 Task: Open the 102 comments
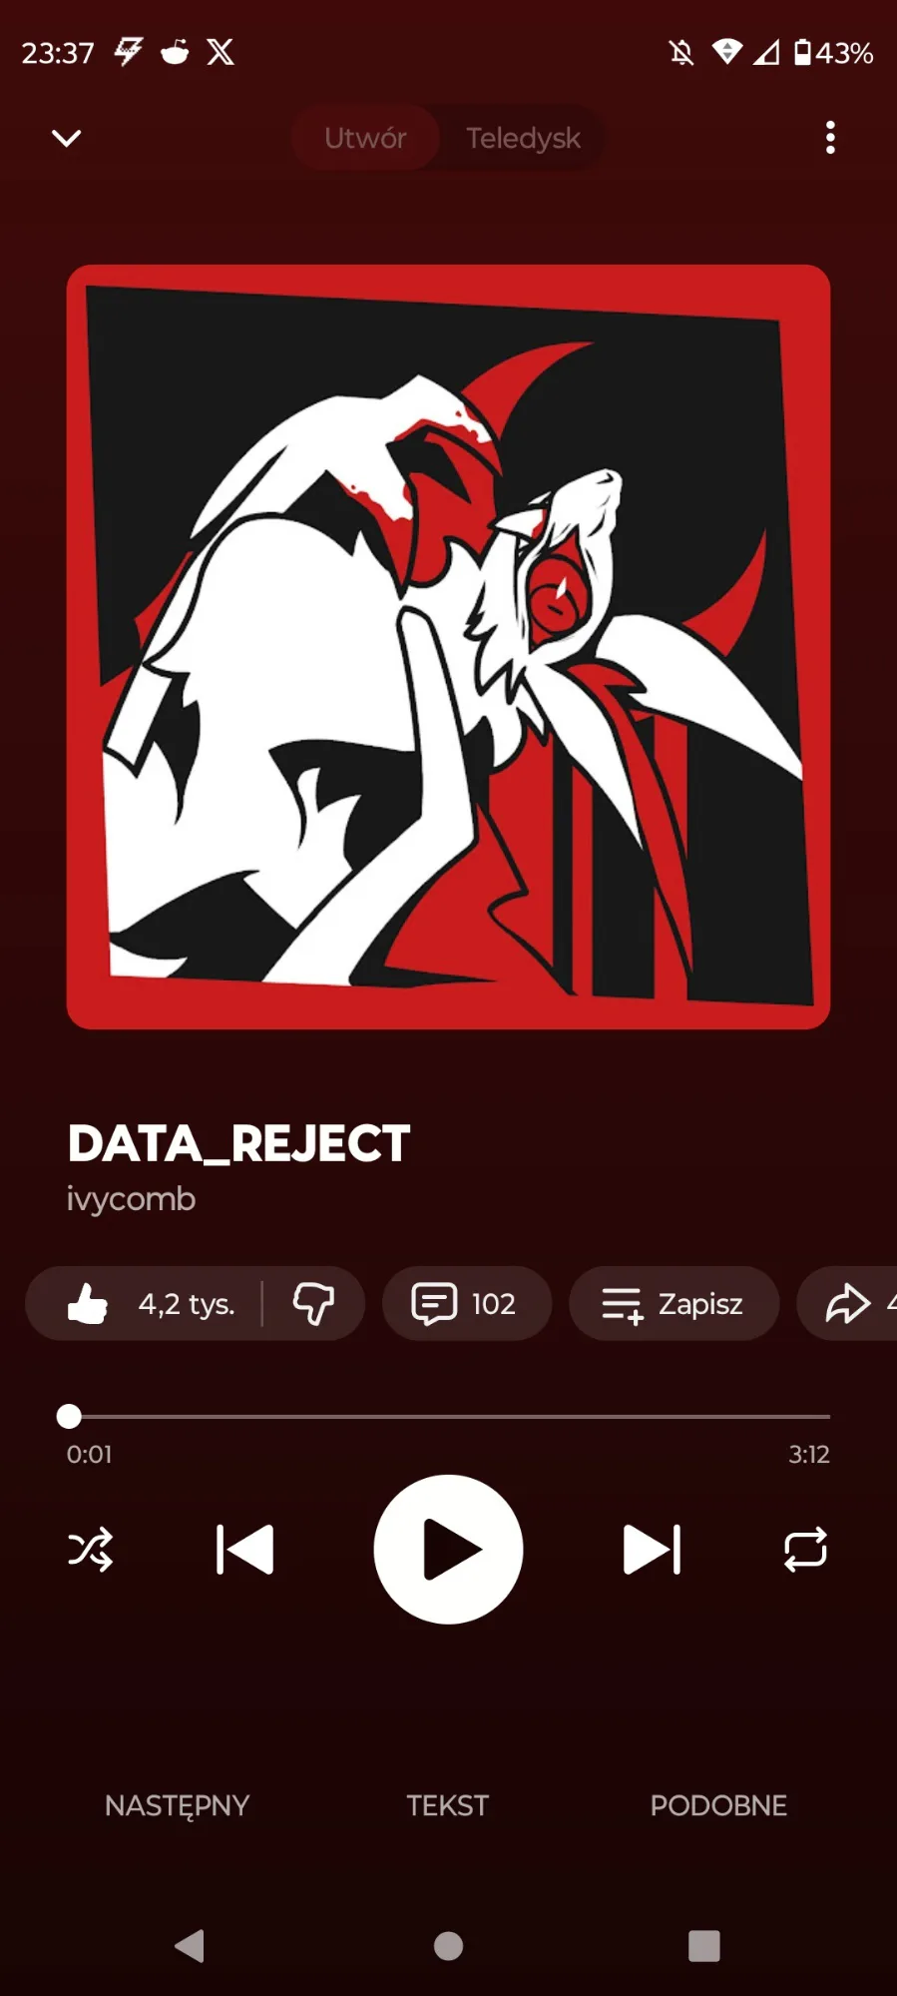[466, 1304]
